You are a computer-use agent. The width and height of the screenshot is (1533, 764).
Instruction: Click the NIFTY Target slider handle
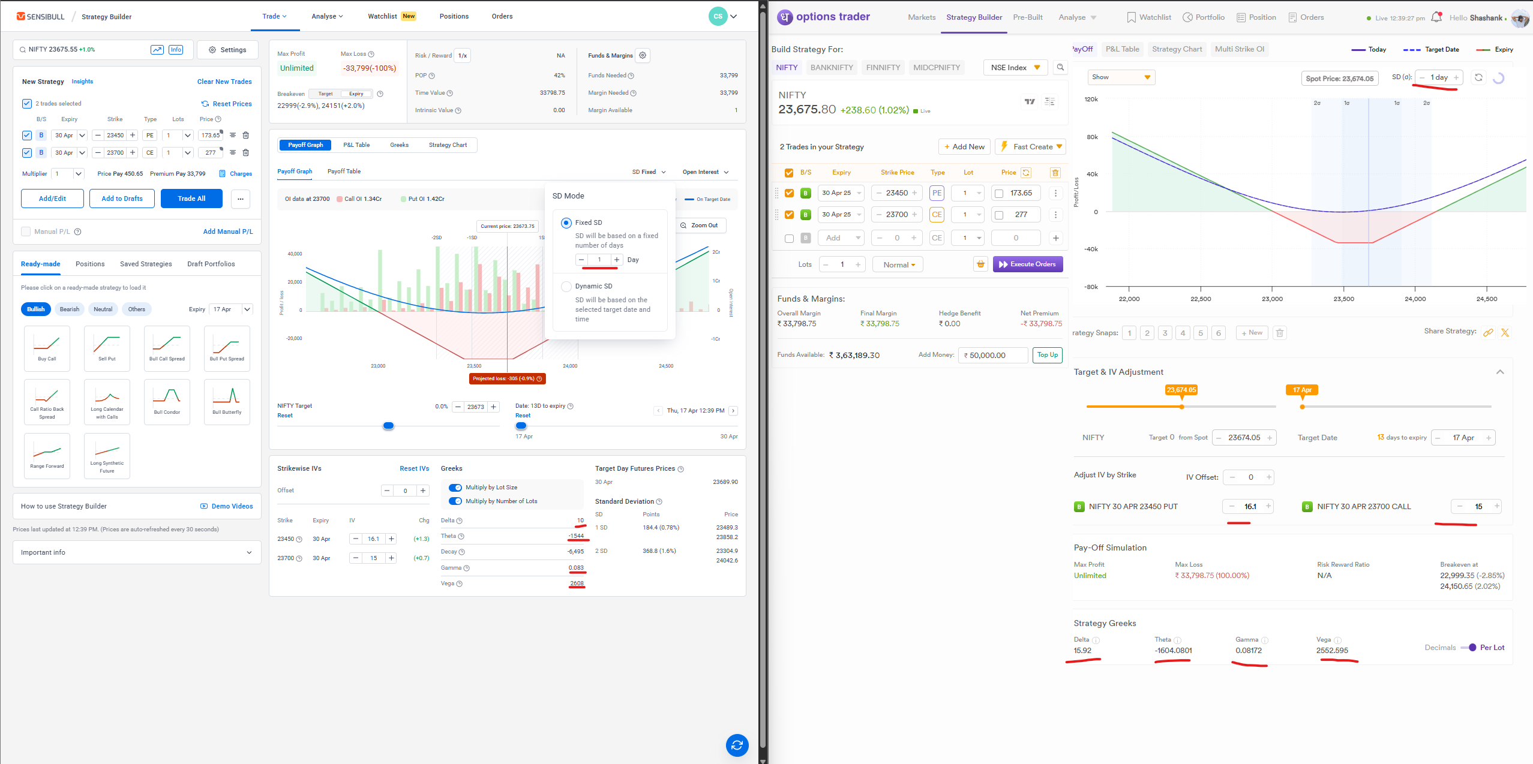pyautogui.click(x=388, y=426)
